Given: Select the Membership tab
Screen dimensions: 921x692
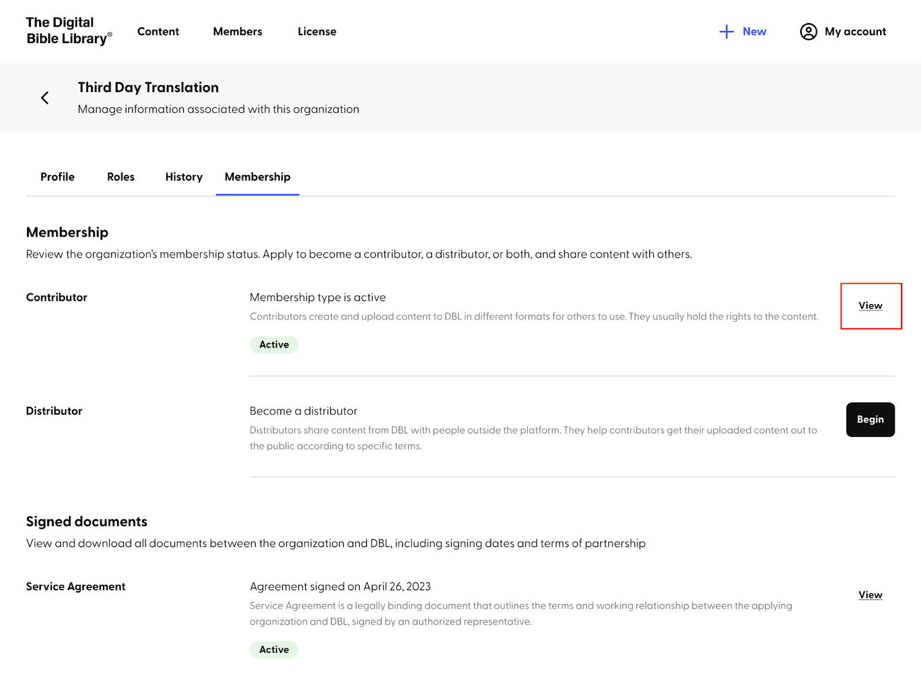Looking at the screenshot, I should click(257, 177).
